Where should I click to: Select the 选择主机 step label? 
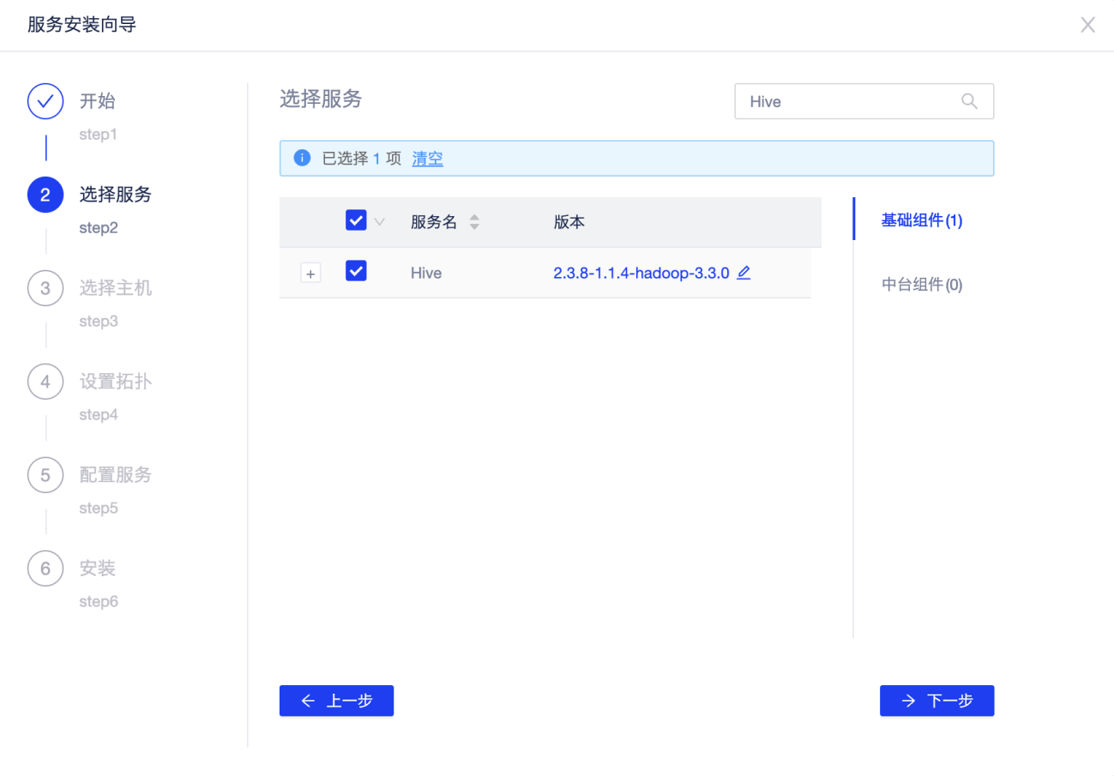[x=115, y=288]
